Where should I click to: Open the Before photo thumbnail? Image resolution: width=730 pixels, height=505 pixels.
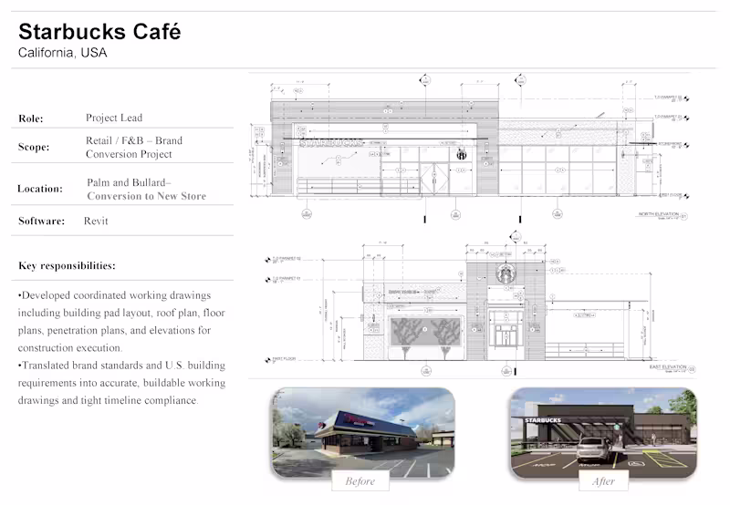tap(362, 432)
